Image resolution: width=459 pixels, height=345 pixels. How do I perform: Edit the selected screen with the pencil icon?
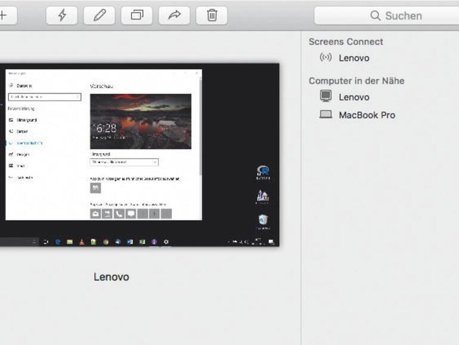point(99,16)
